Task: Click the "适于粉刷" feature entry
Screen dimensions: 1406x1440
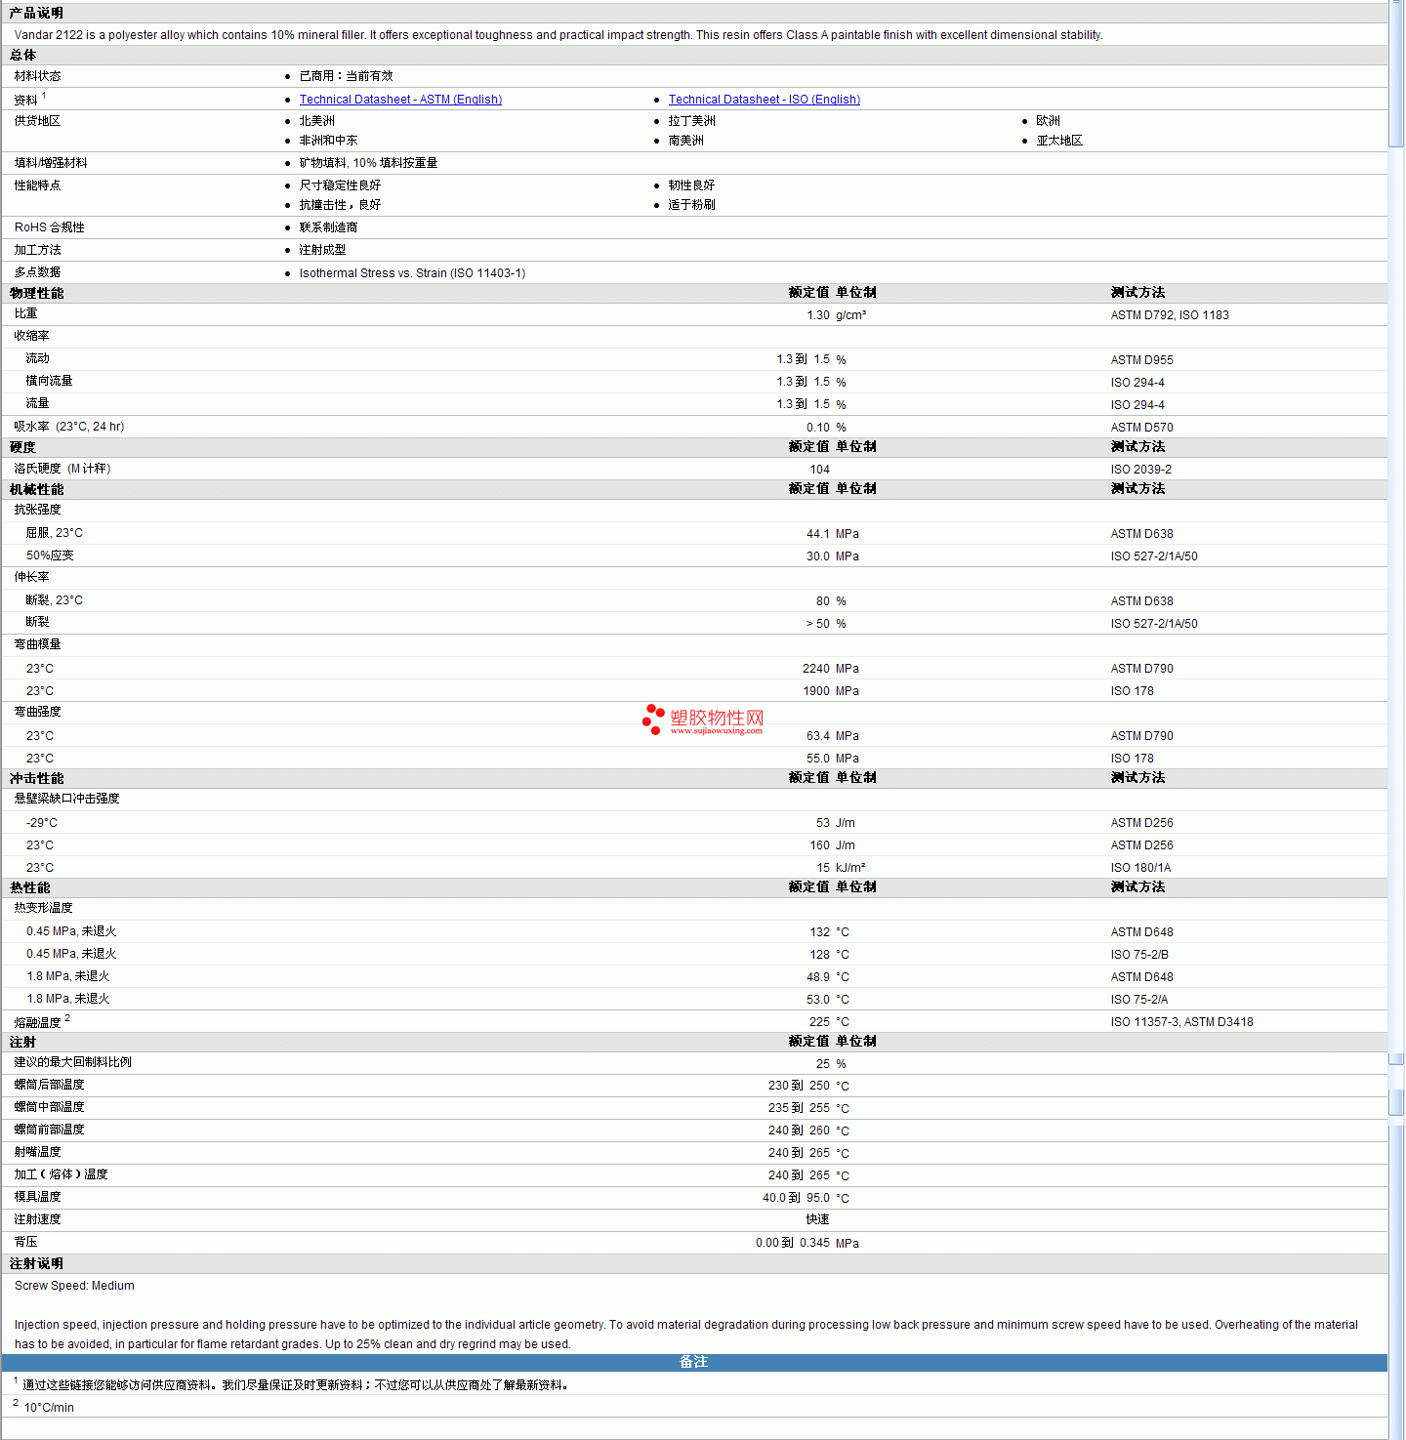Action: point(692,205)
